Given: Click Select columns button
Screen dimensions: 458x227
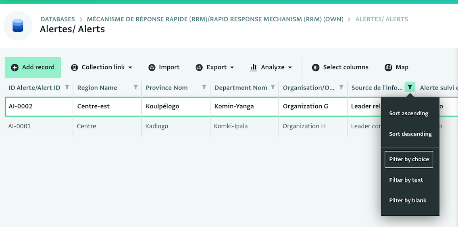Looking at the screenshot, I should pyautogui.click(x=340, y=67).
